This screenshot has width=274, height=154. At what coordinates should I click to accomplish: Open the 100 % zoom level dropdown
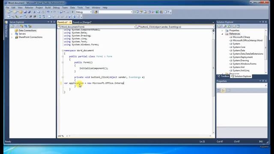coord(67,136)
